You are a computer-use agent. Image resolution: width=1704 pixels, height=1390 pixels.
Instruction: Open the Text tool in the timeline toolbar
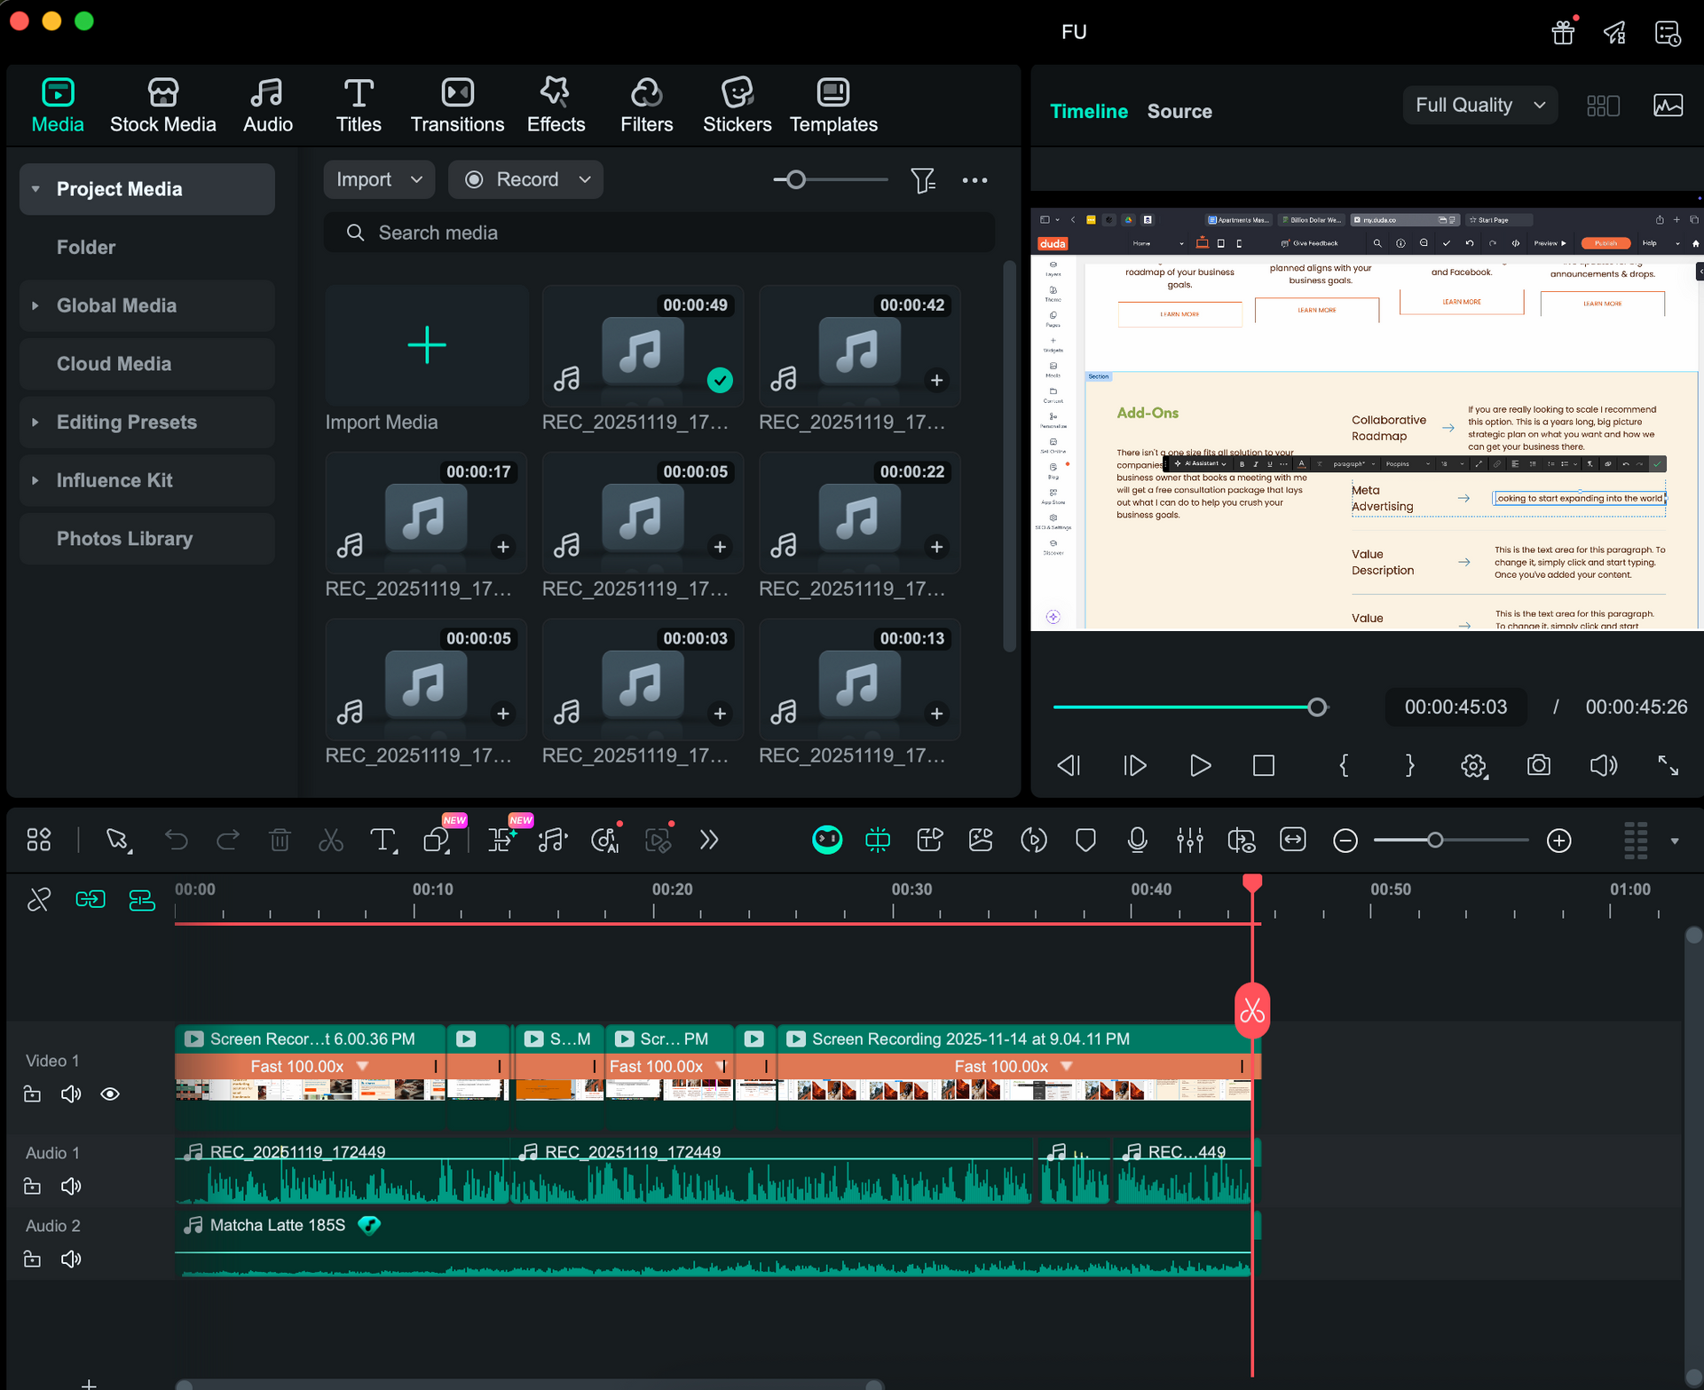(x=383, y=840)
